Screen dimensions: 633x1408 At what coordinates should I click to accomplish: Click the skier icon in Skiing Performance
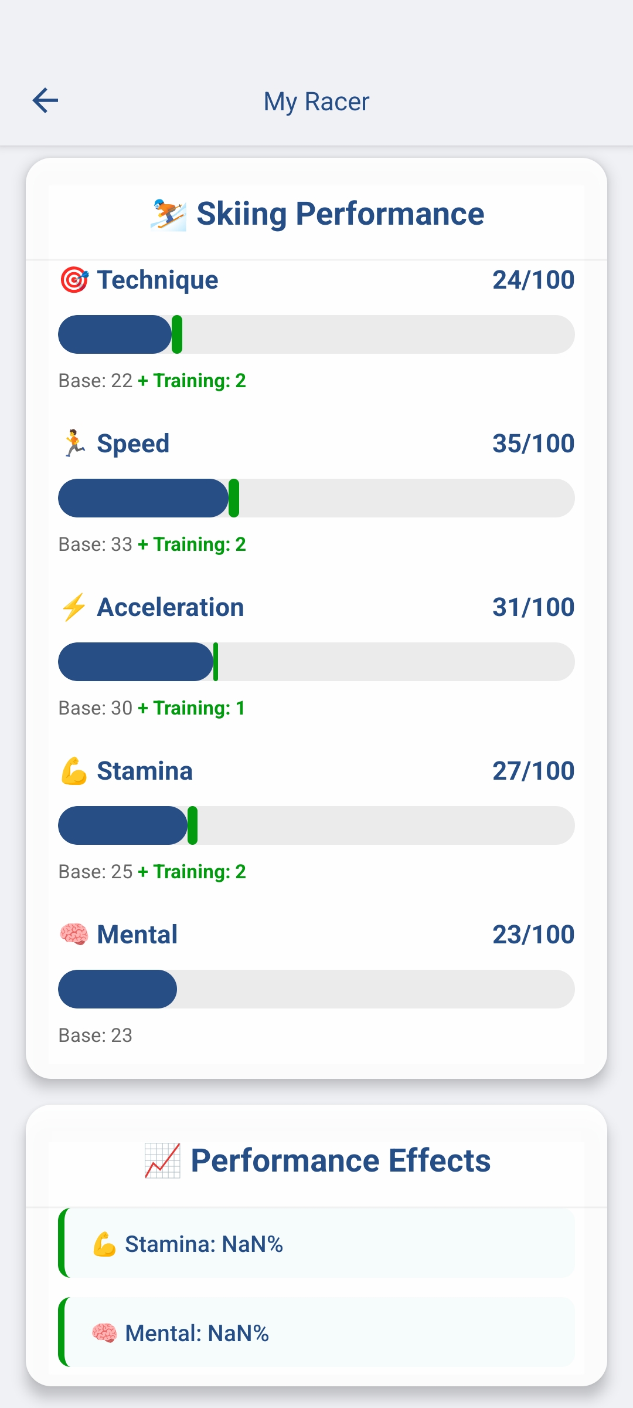(x=168, y=215)
